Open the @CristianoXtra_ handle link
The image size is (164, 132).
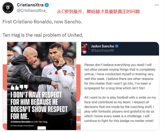click(x=32, y=11)
